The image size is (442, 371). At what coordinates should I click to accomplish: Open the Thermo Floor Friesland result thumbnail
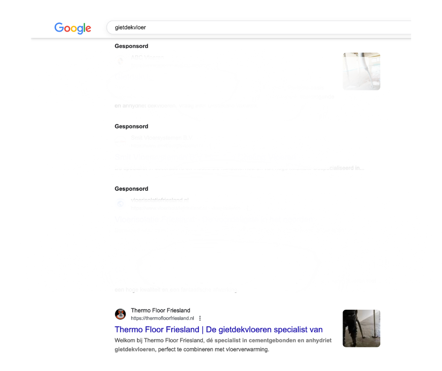(x=362, y=328)
